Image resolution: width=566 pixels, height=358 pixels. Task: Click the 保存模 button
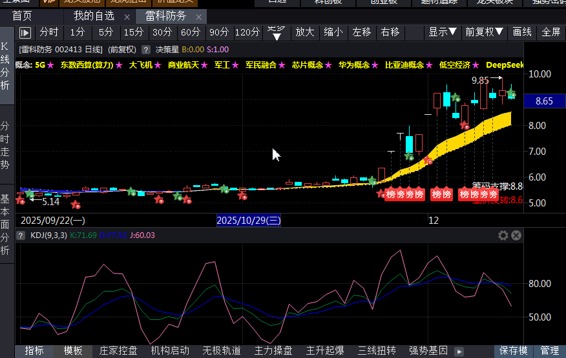pos(513,351)
